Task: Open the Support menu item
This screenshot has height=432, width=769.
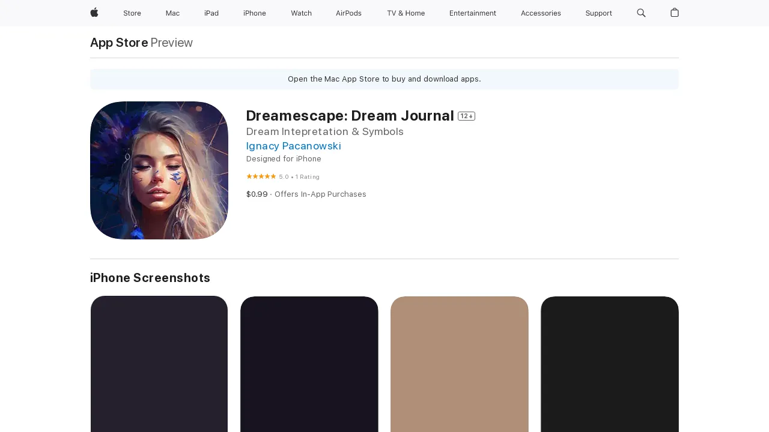Action: point(598,13)
